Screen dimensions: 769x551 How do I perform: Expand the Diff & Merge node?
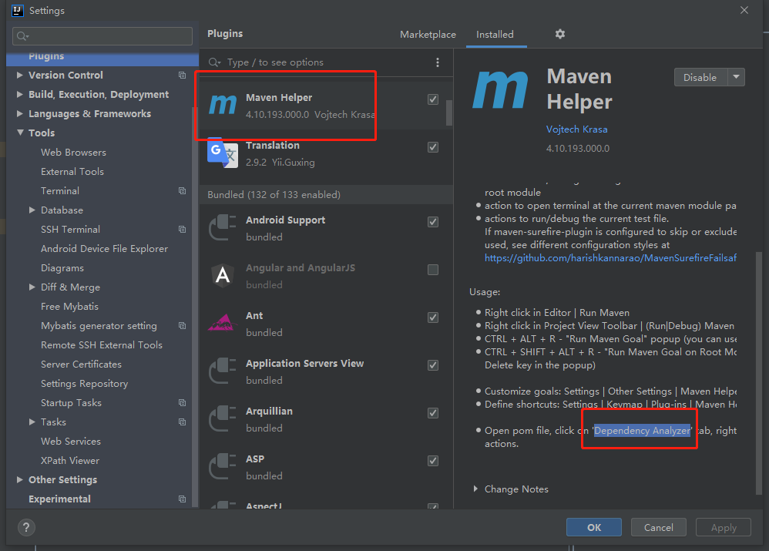(x=32, y=287)
